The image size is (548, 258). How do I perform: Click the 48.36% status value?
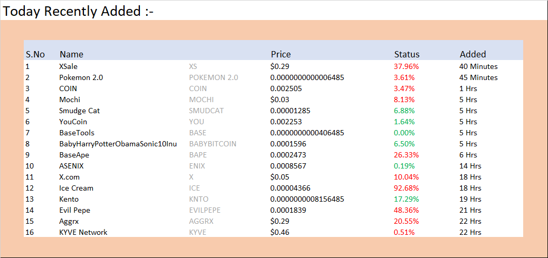coord(406,210)
